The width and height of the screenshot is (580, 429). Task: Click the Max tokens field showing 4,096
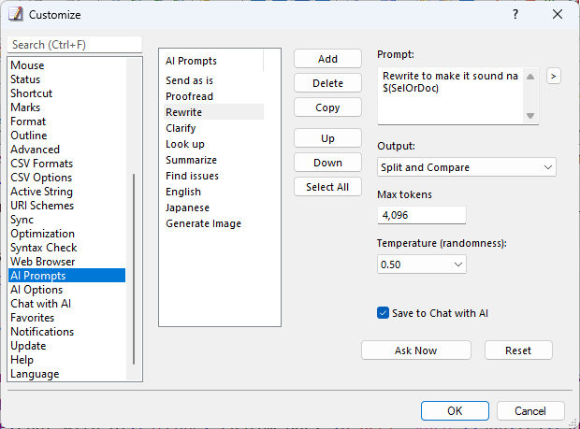tap(422, 215)
